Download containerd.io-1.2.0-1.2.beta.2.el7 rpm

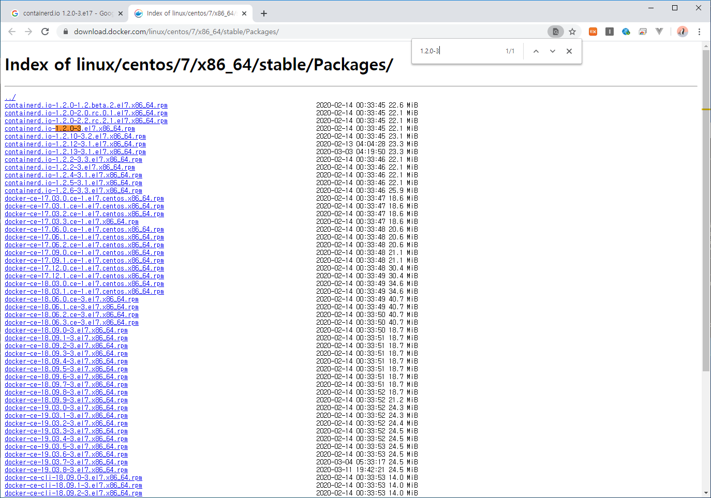pos(86,105)
